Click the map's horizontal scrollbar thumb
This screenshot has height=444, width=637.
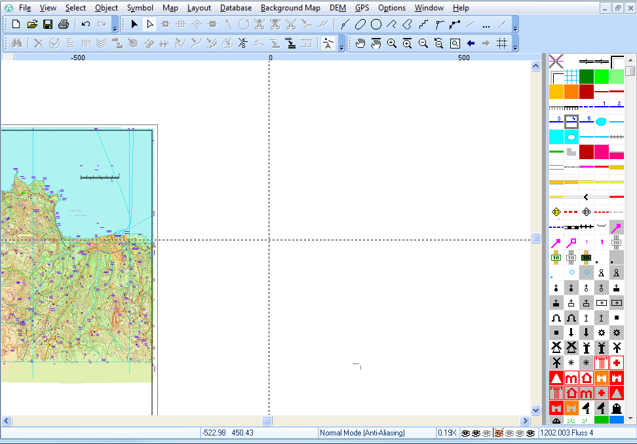tap(267, 420)
